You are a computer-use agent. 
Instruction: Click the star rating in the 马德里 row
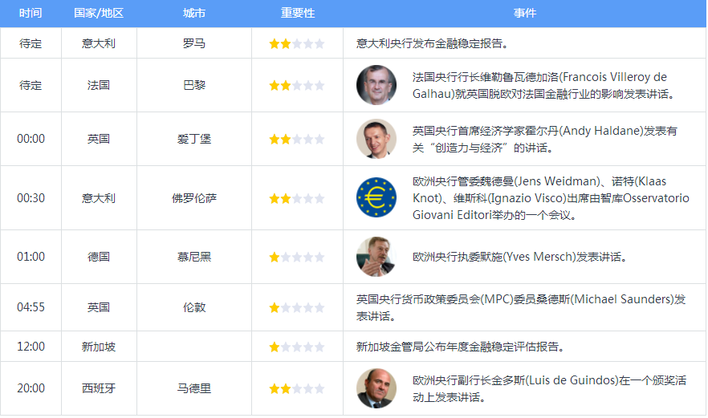pyautogui.click(x=297, y=388)
